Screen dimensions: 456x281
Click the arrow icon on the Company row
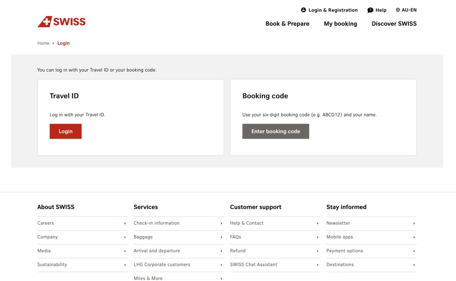point(125,237)
